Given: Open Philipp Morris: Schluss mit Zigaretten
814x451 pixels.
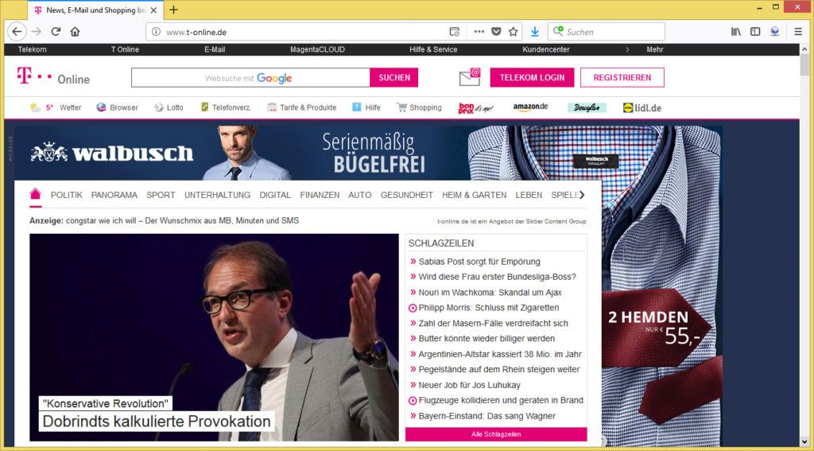Looking at the screenshot, I should 489,308.
